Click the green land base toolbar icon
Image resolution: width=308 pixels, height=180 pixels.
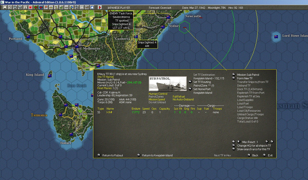click(61, 7)
